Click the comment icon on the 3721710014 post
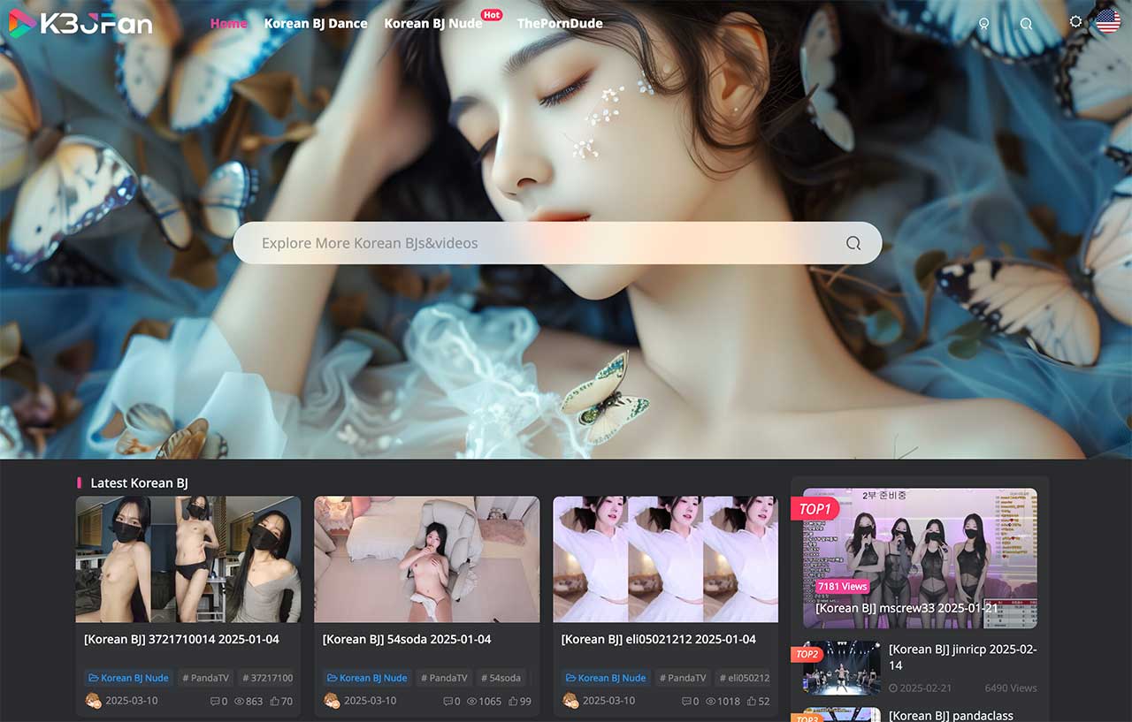The image size is (1132, 722). coord(214,701)
